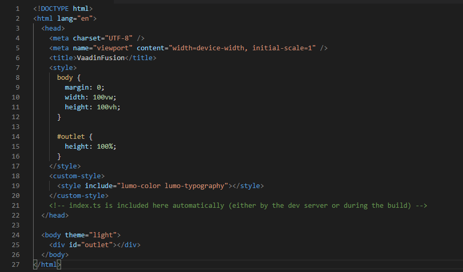Click line number 18 in the gutter

(x=16, y=176)
